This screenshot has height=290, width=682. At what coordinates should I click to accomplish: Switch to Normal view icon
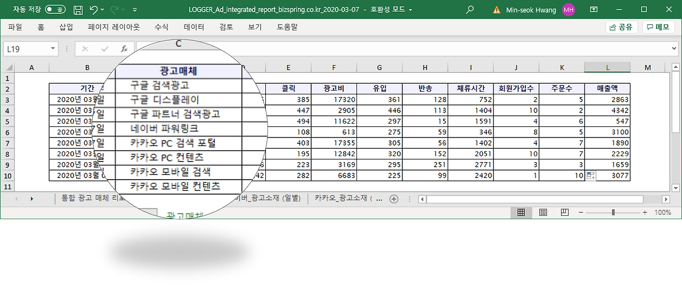[x=521, y=212]
